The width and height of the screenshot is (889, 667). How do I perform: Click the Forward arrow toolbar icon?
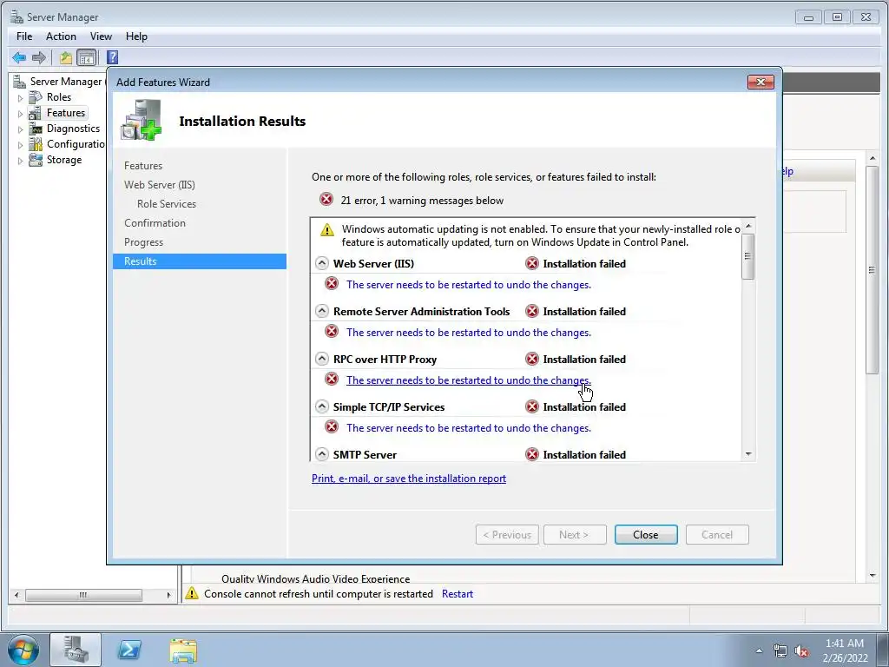[x=38, y=57]
